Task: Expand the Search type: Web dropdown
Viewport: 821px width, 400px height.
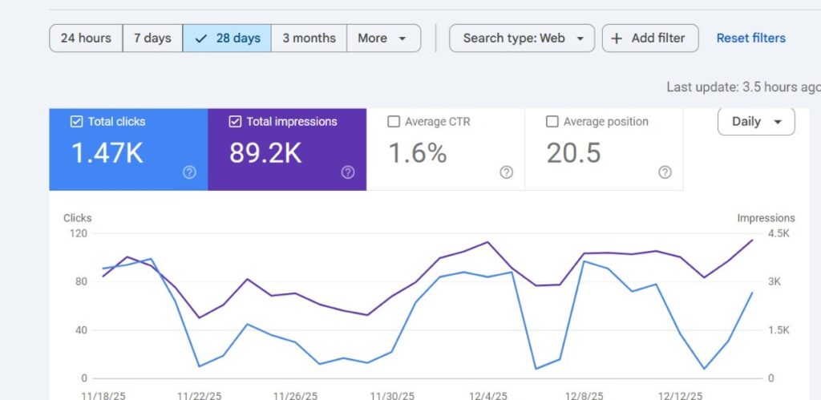Action: point(522,38)
